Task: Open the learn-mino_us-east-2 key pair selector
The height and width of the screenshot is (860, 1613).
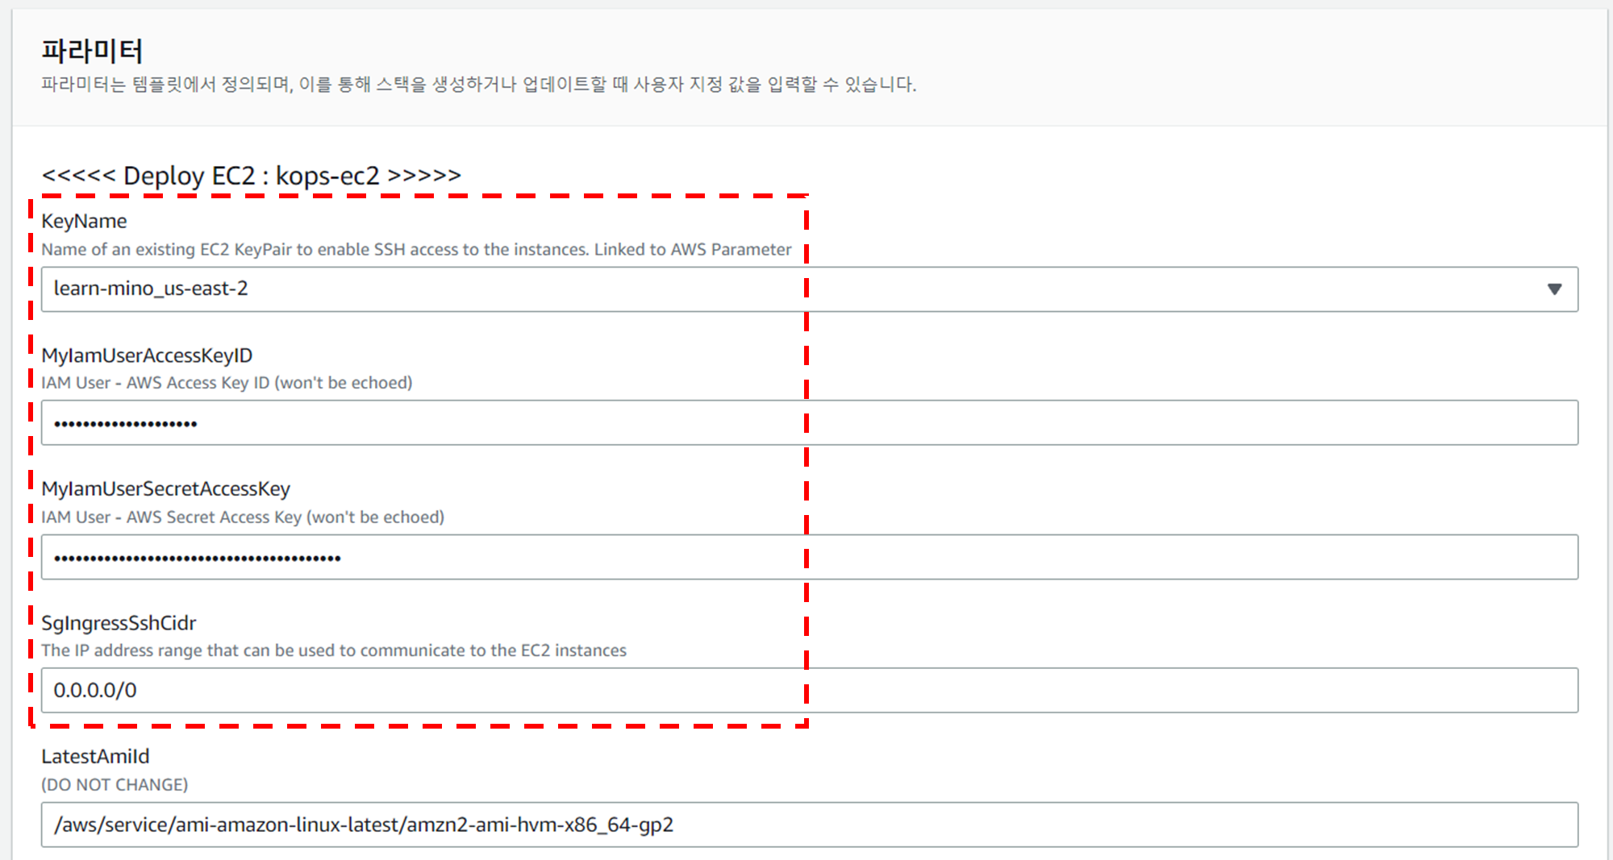Action: (x=806, y=289)
